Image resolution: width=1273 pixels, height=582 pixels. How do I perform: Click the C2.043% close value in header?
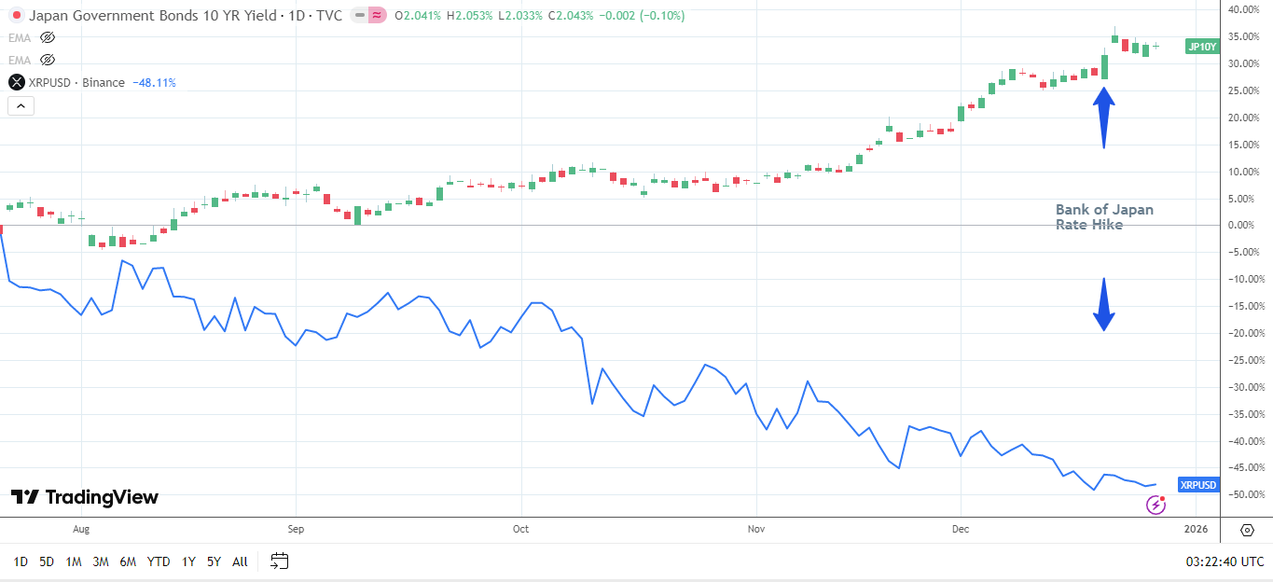click(571, 16)
